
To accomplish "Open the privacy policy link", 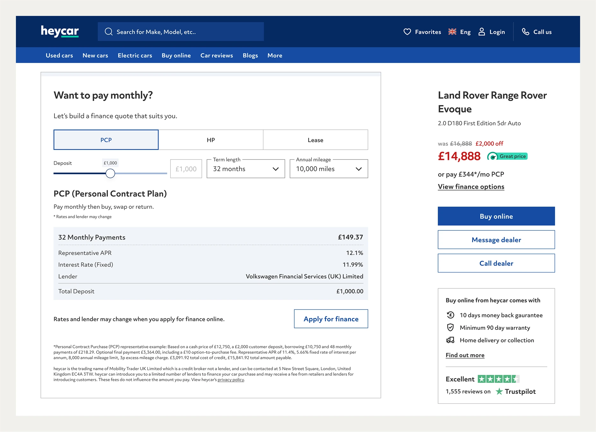I will click(231, 379).
